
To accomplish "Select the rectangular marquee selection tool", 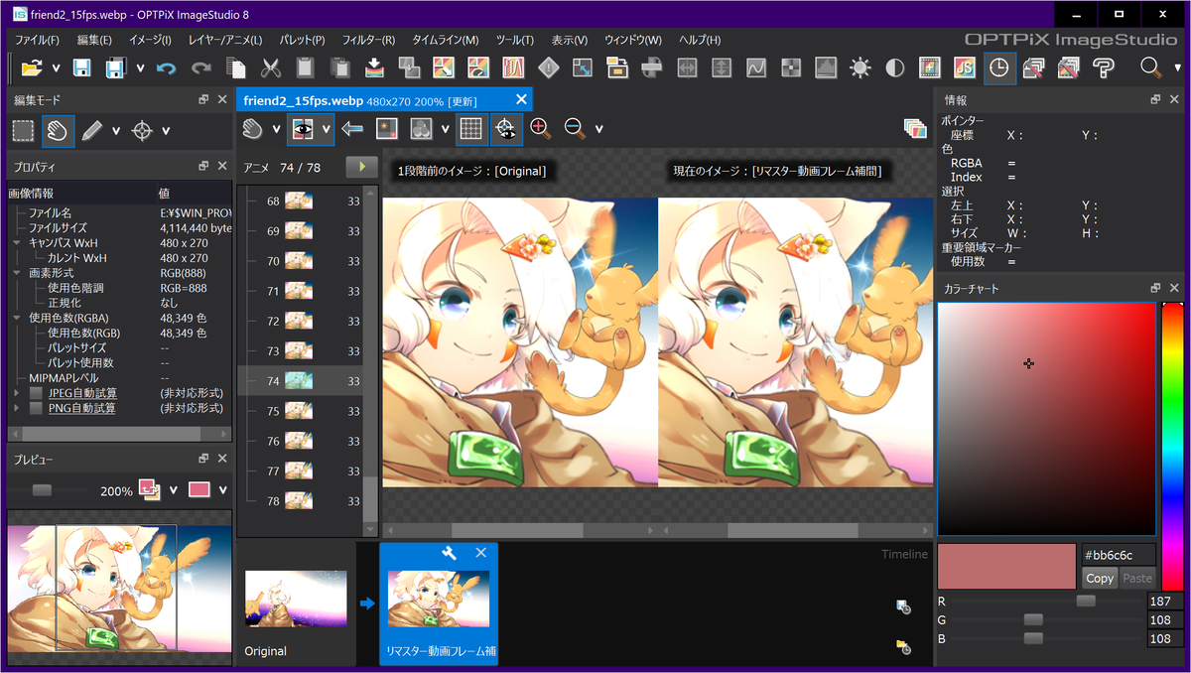I will (24, 130).
